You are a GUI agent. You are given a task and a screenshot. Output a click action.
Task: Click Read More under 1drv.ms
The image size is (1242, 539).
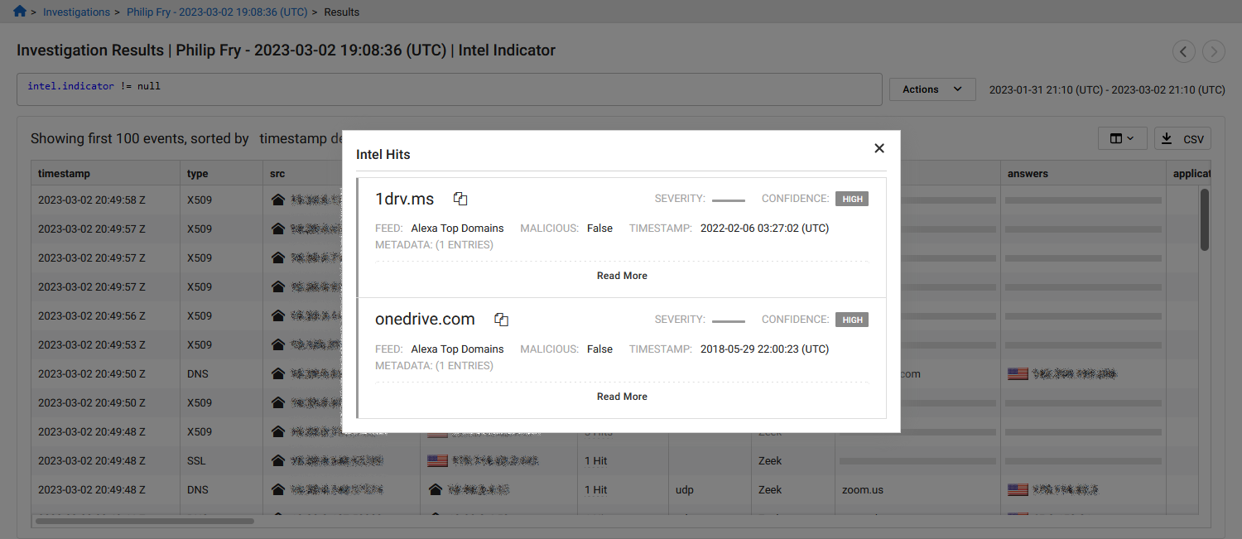pyautogui.click(x=621, y=275)
